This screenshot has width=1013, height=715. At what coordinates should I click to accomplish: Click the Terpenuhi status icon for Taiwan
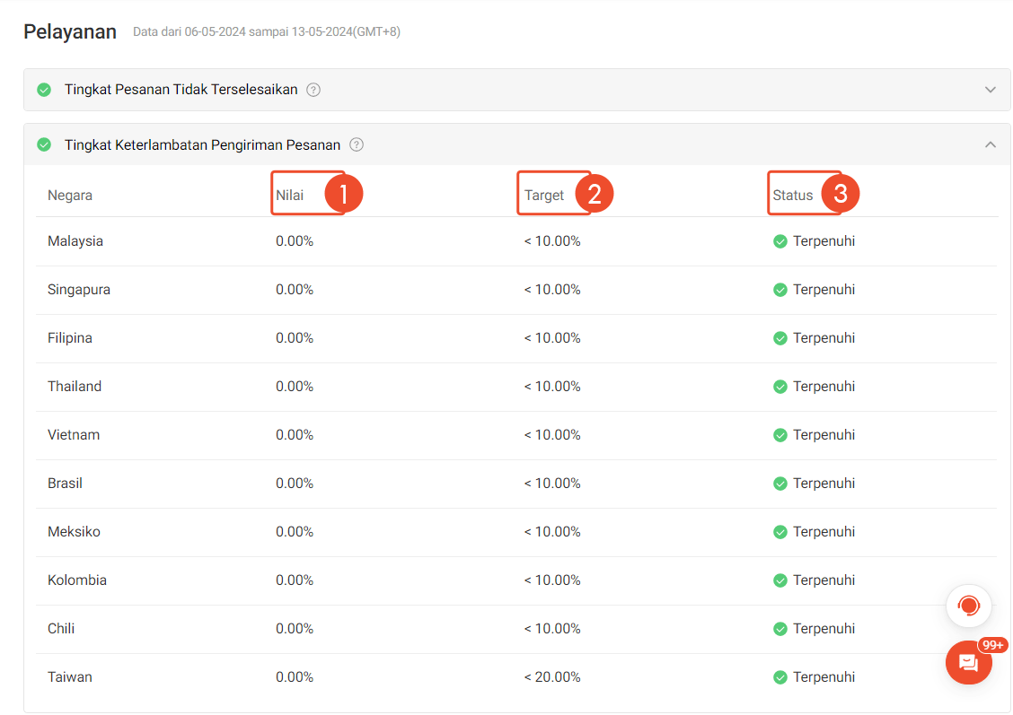point(780,677)
